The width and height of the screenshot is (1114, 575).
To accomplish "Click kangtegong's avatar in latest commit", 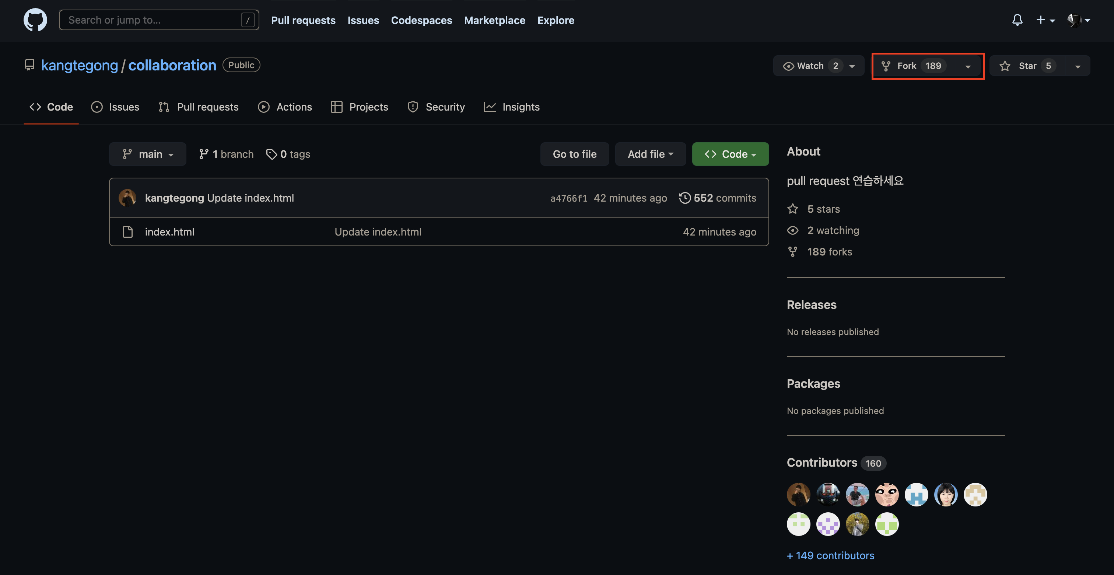I will click(127, 198).
